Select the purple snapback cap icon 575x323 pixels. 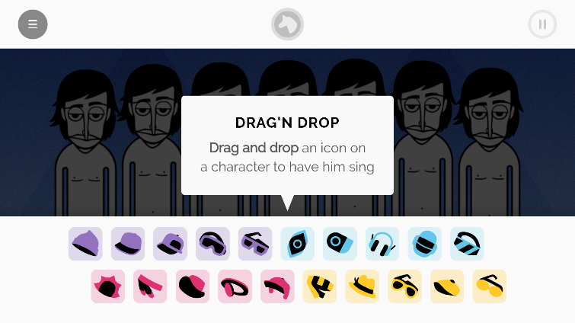pyautogui.click(x=170, y=244)
